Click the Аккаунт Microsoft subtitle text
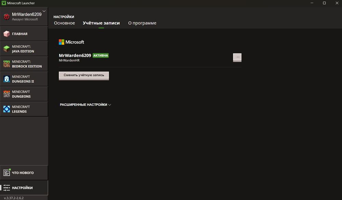342x200 pixels. point(25,20)
